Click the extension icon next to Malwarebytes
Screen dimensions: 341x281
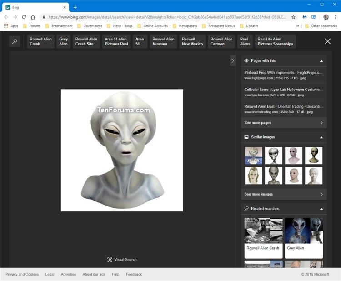[x=313, y=17]
